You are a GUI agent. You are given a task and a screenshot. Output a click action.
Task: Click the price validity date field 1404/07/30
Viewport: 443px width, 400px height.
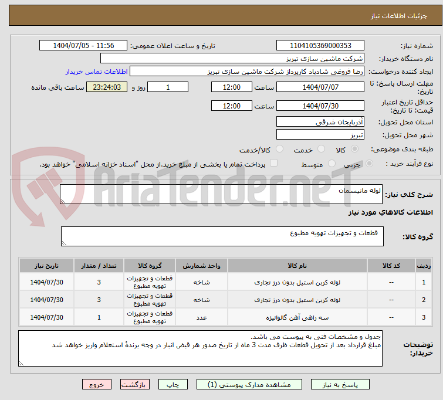pos(320,106)
